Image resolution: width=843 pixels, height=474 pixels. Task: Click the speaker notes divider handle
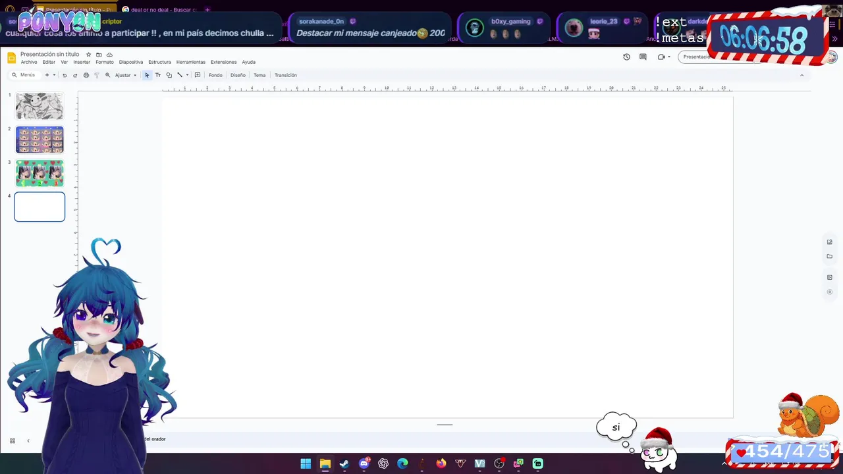[x=445, y=425]
